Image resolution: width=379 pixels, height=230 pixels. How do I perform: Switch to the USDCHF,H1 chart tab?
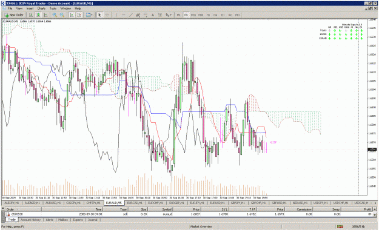pos(341,203)
